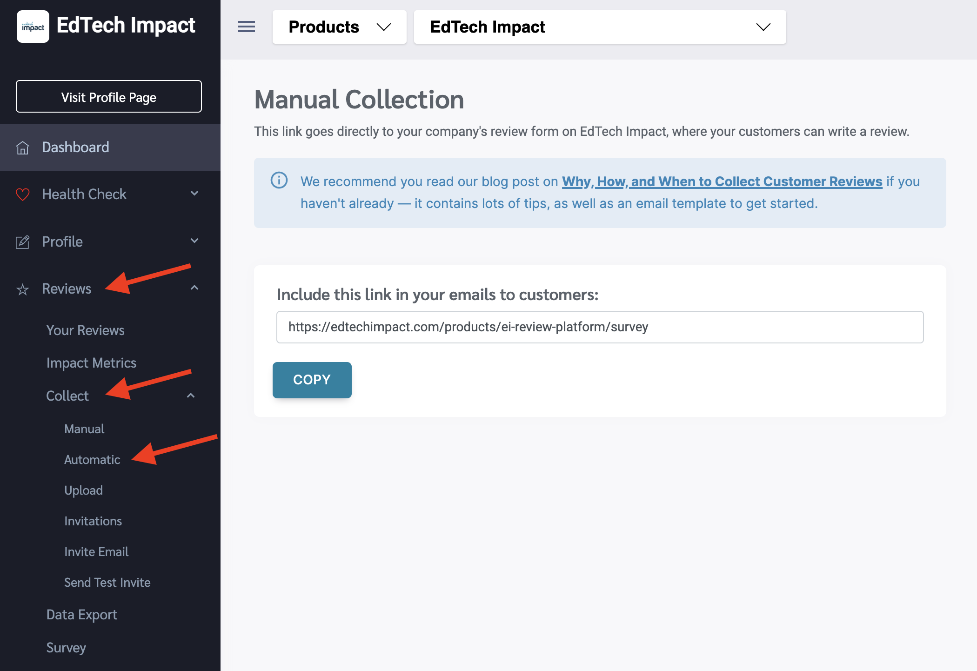
Task: Click the info circle icon in banner
Action: pyautogui.click(x=279, y=181)
